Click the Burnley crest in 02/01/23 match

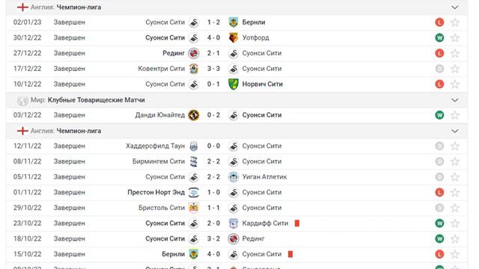tap(234, 22)
